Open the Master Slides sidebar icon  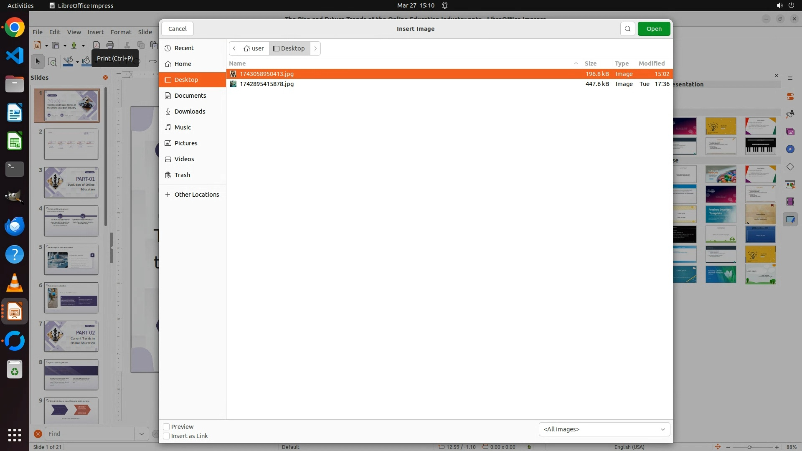pos(790,219)
